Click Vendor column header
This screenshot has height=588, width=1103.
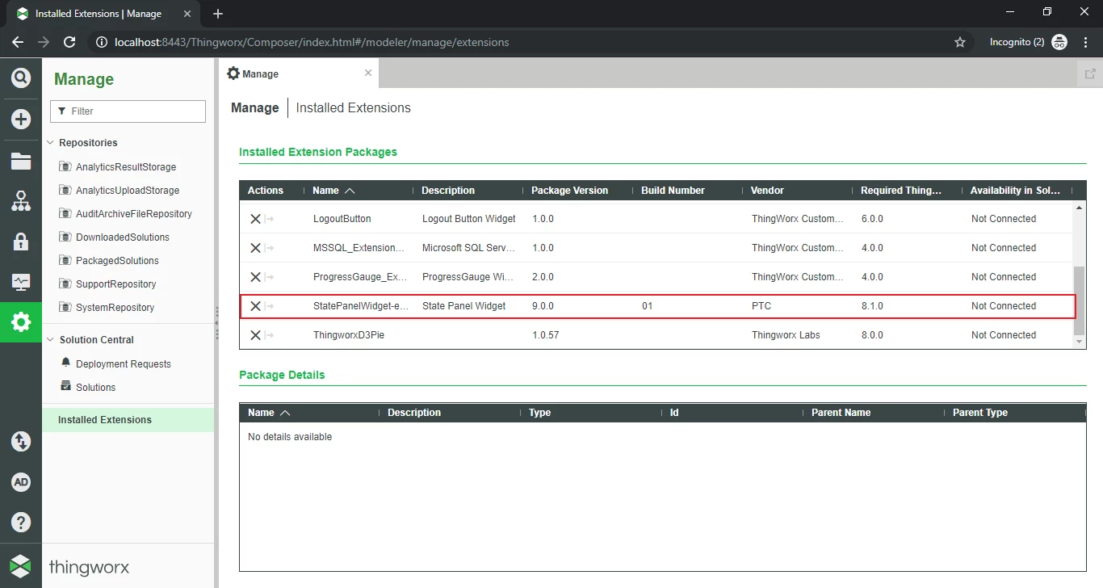click(767, 191)
